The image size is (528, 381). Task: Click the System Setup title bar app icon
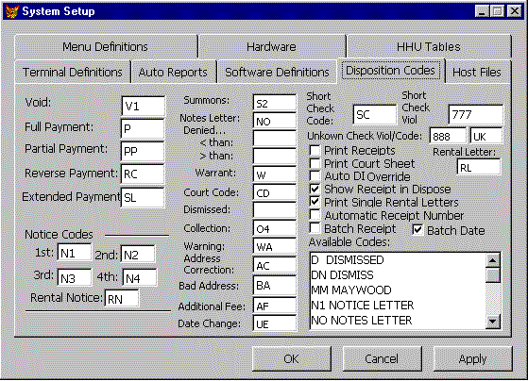tap(12, 11)
